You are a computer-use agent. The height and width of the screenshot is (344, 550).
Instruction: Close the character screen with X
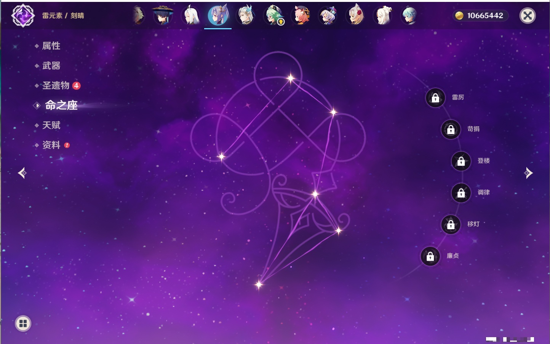[x=528, y=16]
